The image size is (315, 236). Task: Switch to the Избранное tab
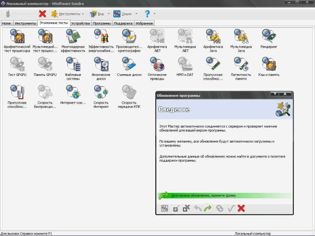pos(144,23)
